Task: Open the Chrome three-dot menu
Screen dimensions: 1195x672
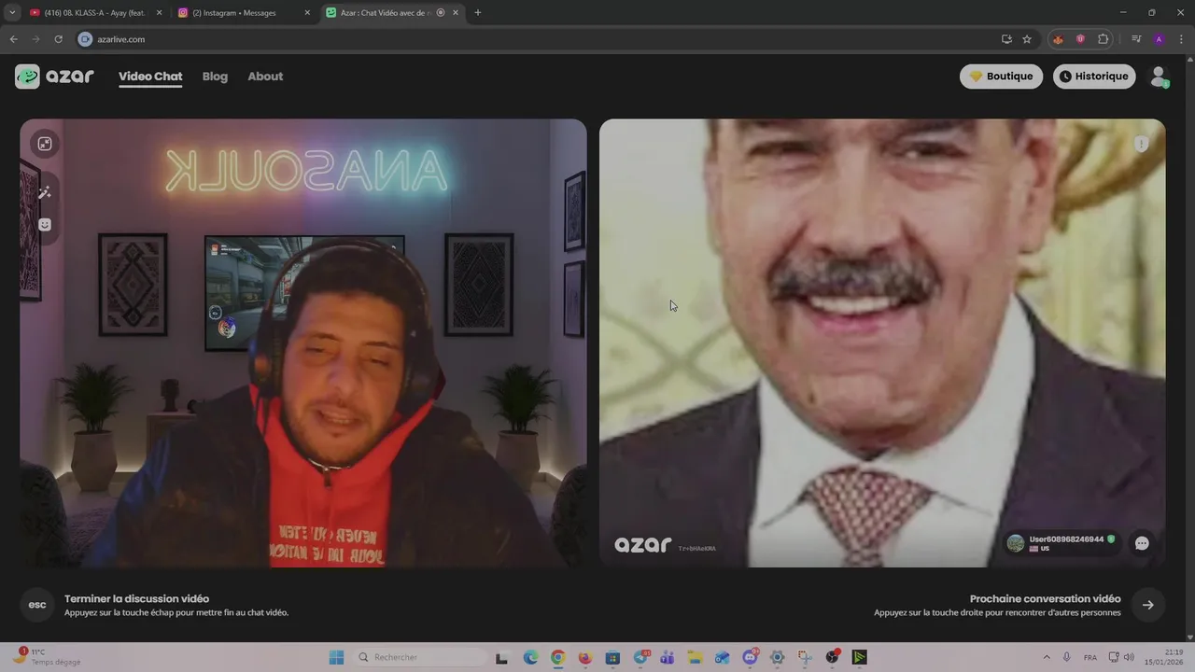Action: [1181, 39]
